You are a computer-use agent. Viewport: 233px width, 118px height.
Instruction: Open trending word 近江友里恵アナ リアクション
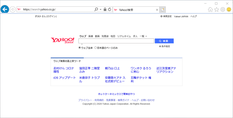(x=166, y=70)
